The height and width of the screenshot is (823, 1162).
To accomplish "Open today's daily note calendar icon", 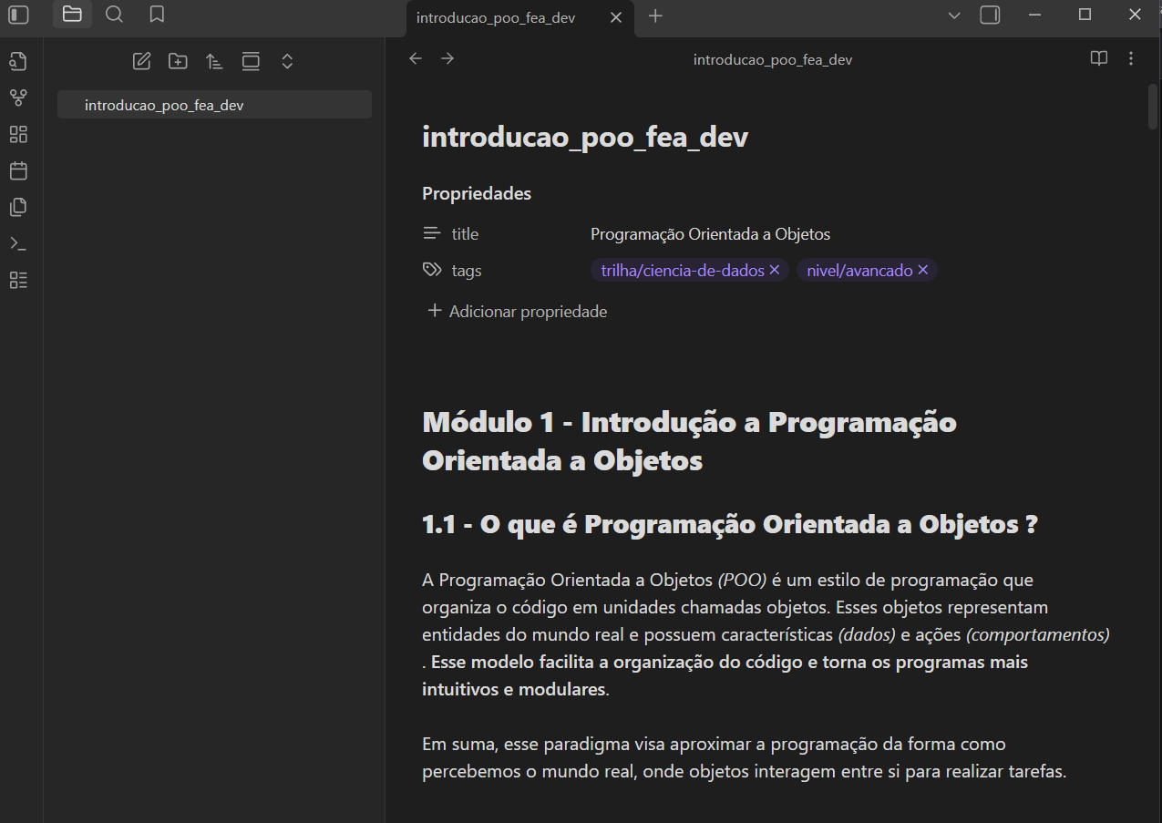I will point(18,170).
